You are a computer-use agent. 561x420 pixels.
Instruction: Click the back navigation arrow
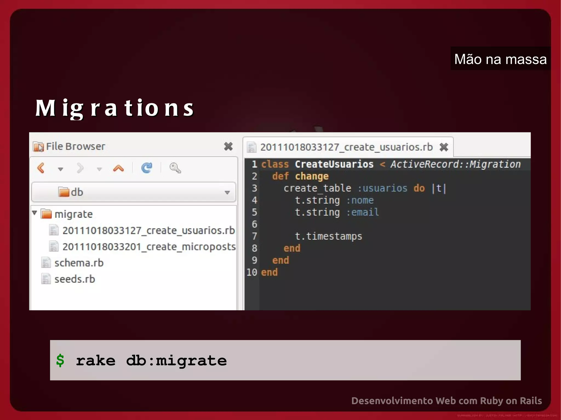pyautogui.click(x=41, y=168)
